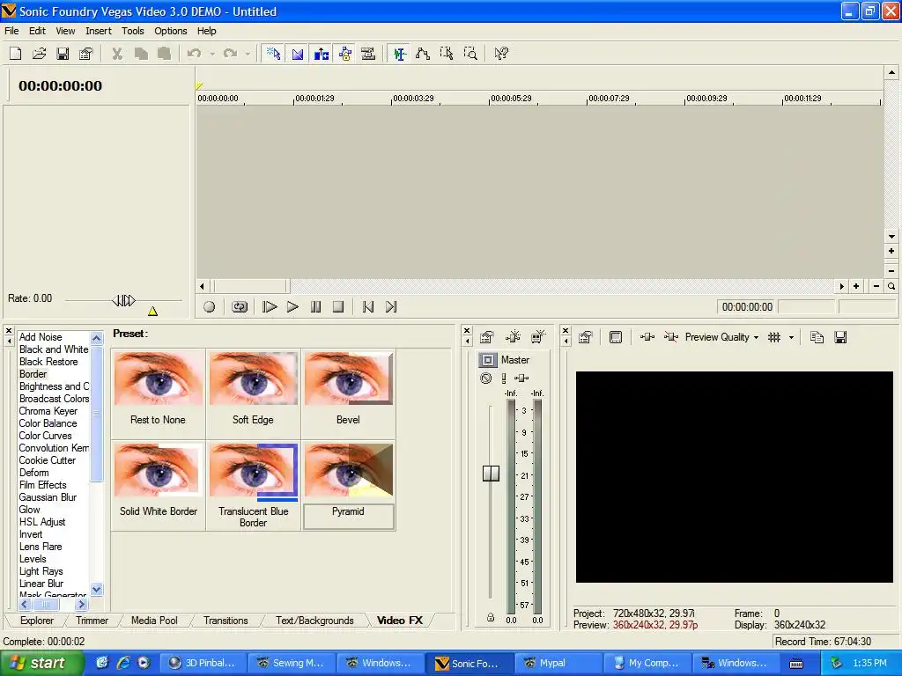
Task: Select Border effect in Video FX list
Action: coord(33,374)
